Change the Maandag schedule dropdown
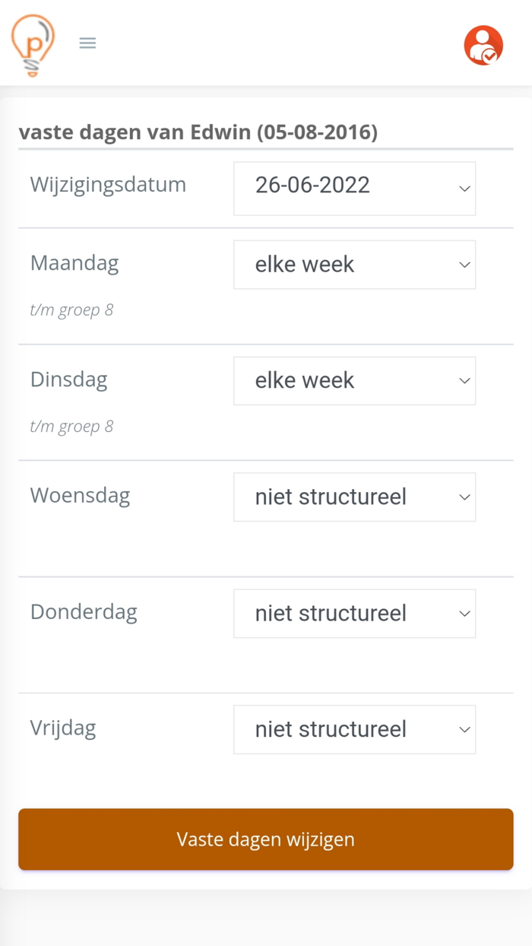This screenshot has height=946, width=532. click(x=354, y=264)
